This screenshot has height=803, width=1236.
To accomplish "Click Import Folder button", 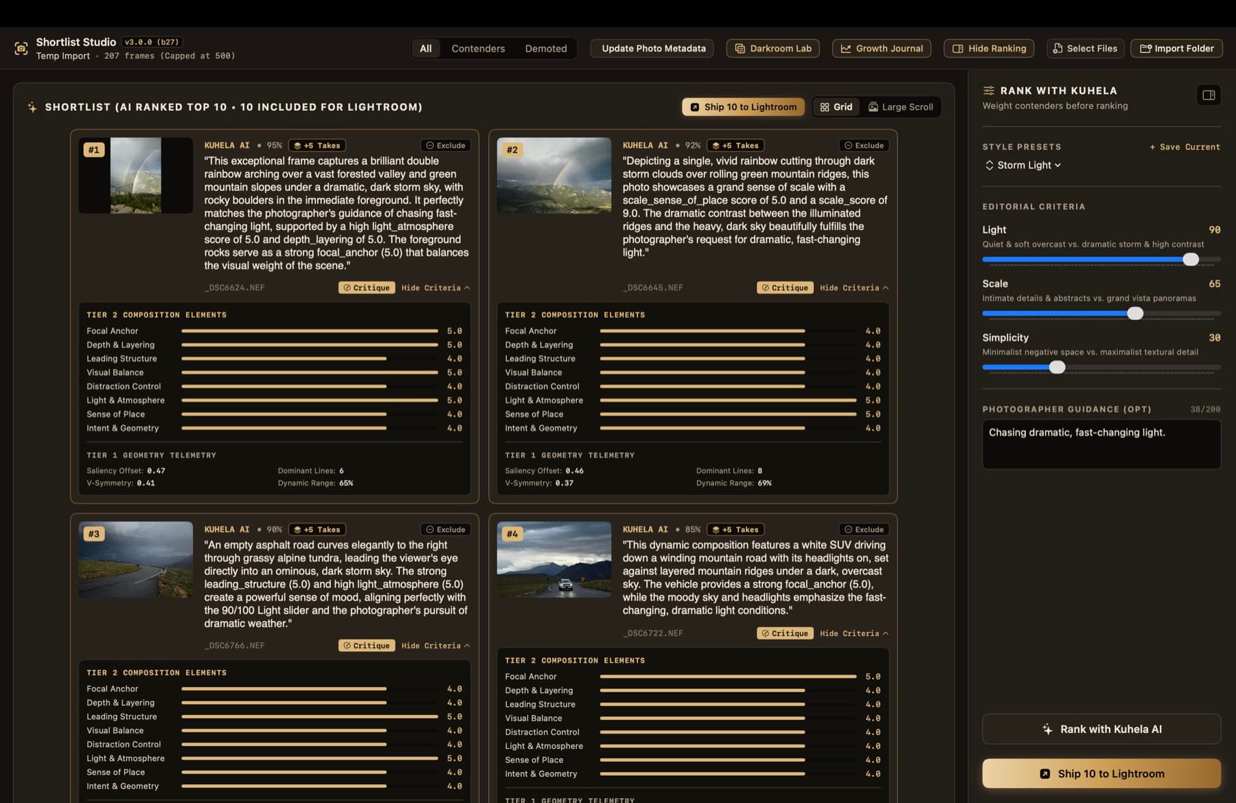I will click(x=1176, y=48).
